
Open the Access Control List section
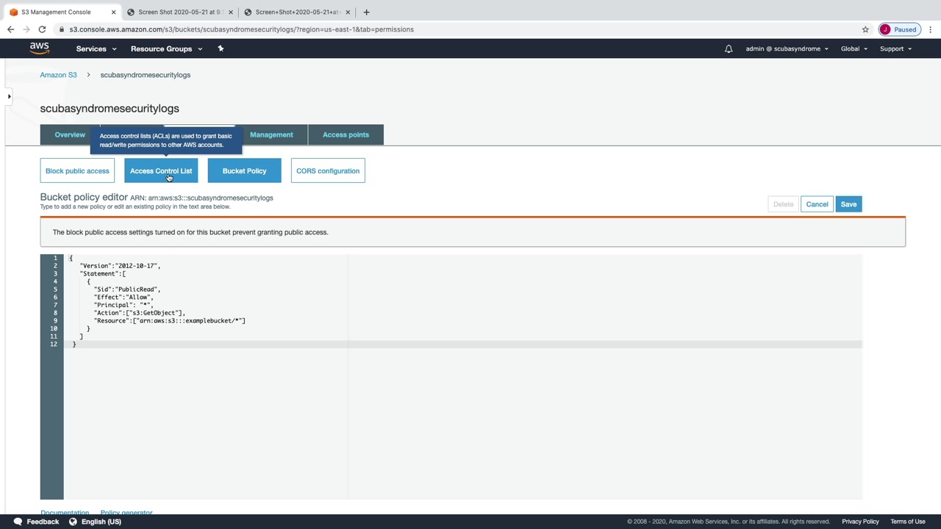coord(161,171)
